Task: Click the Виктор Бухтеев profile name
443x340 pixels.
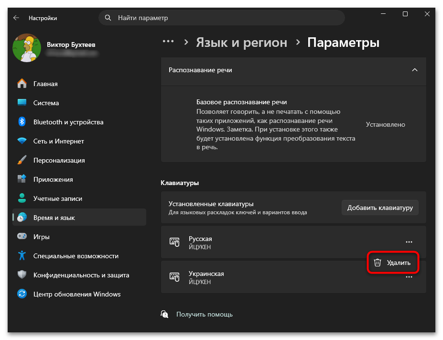Action: (x=71, y=44)
